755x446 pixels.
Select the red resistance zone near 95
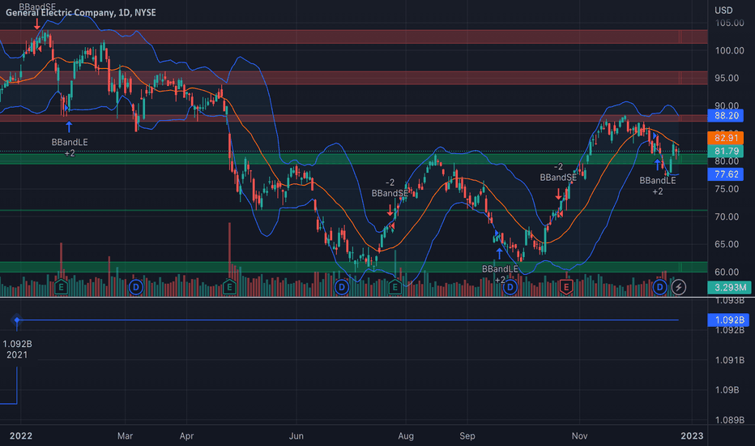click(x=354, y=78)
